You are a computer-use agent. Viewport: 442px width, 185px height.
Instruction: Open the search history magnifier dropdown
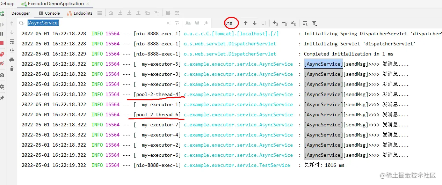(x=22, y=23)
